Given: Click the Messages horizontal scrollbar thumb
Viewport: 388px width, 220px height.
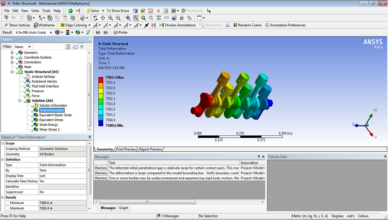Looking at the screenshot, I should point(147,202).
